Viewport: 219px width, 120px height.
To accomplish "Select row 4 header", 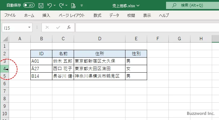I will (5, 69).
